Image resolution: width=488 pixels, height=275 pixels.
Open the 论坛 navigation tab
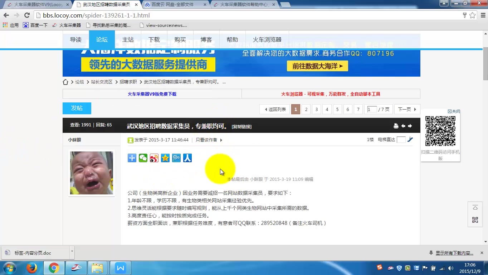coord(102,39)
